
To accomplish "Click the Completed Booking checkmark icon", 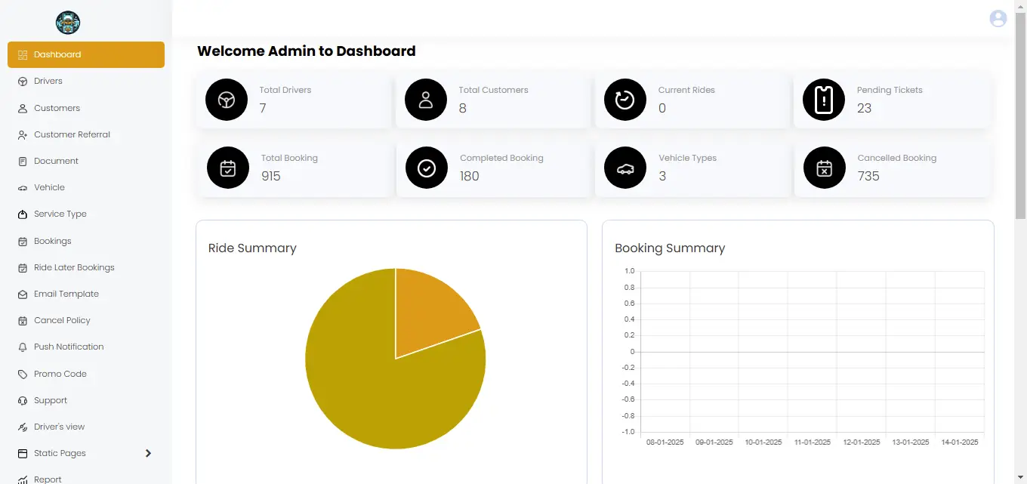I will [x=427, y=168].
